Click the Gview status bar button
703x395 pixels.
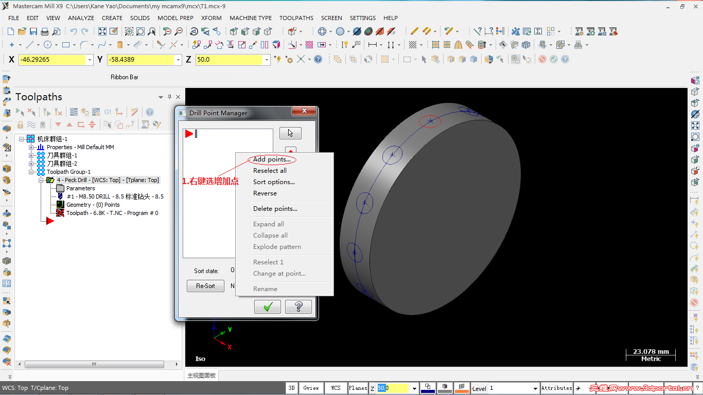[x=311, y=388]
